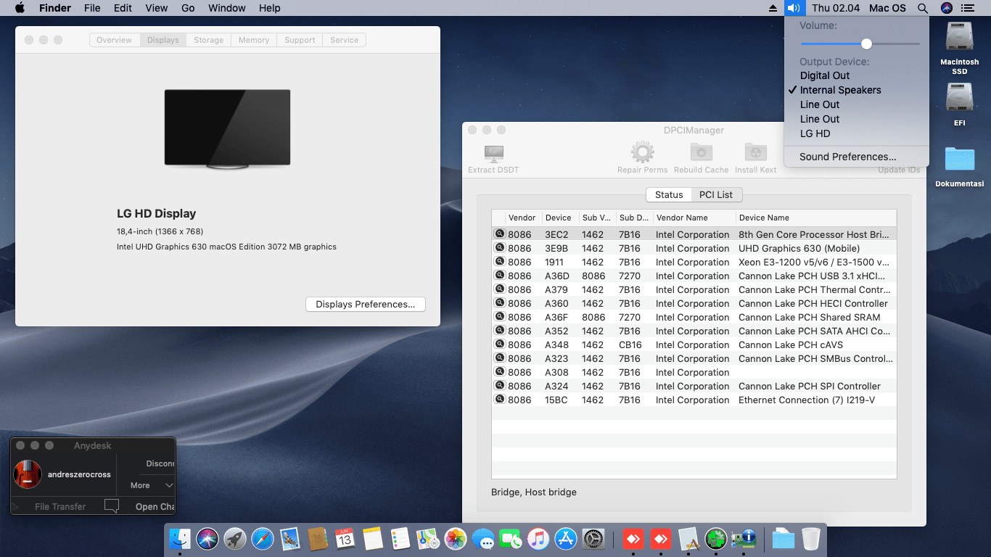The width and height of the screenshot is (991, 557).
Task: Click the Rebuild Cache toolbar icon
Action: pos(701,152)
